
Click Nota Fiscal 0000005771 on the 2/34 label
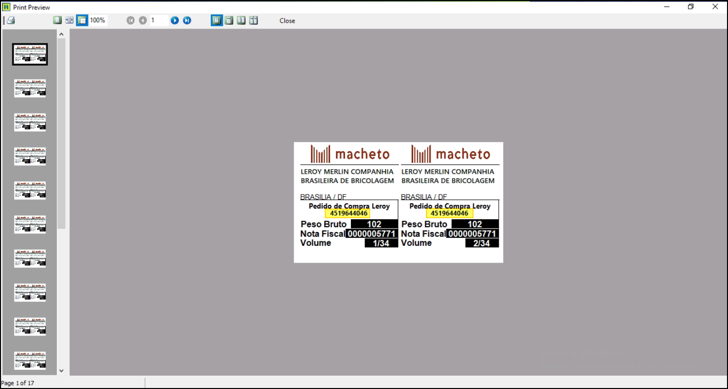472,234
